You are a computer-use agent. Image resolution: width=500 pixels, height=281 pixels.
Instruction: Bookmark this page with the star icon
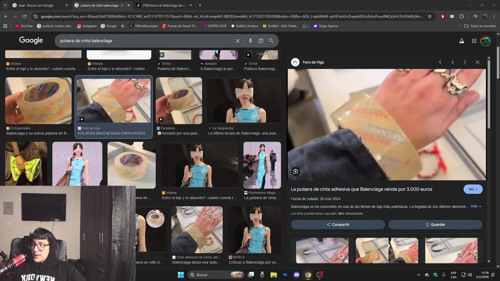[430, 16]
